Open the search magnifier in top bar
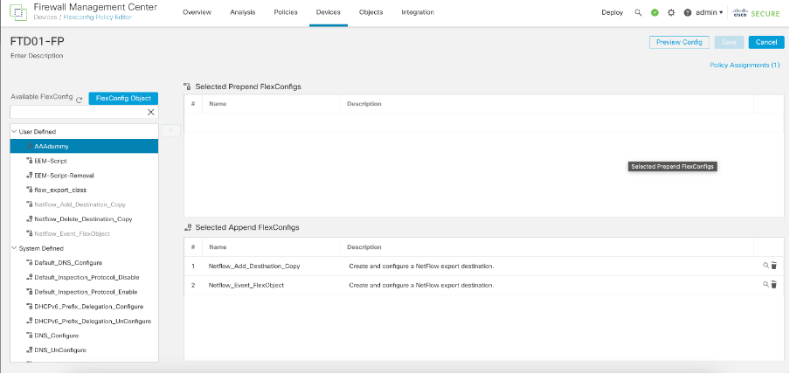Screen dimensions: 790x374 [x=638, y=12]
